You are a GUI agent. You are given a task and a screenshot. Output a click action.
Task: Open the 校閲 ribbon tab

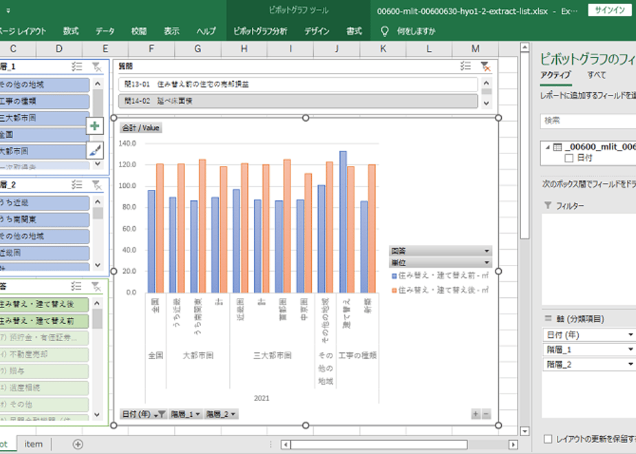139,31
